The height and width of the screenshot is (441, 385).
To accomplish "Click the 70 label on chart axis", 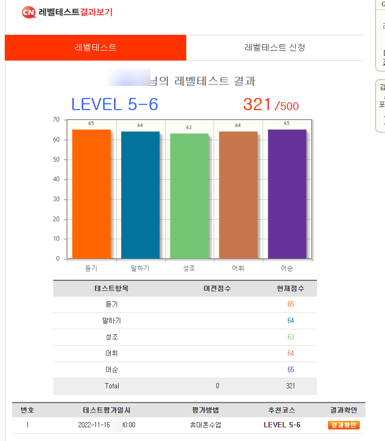I will coord(56,120).
